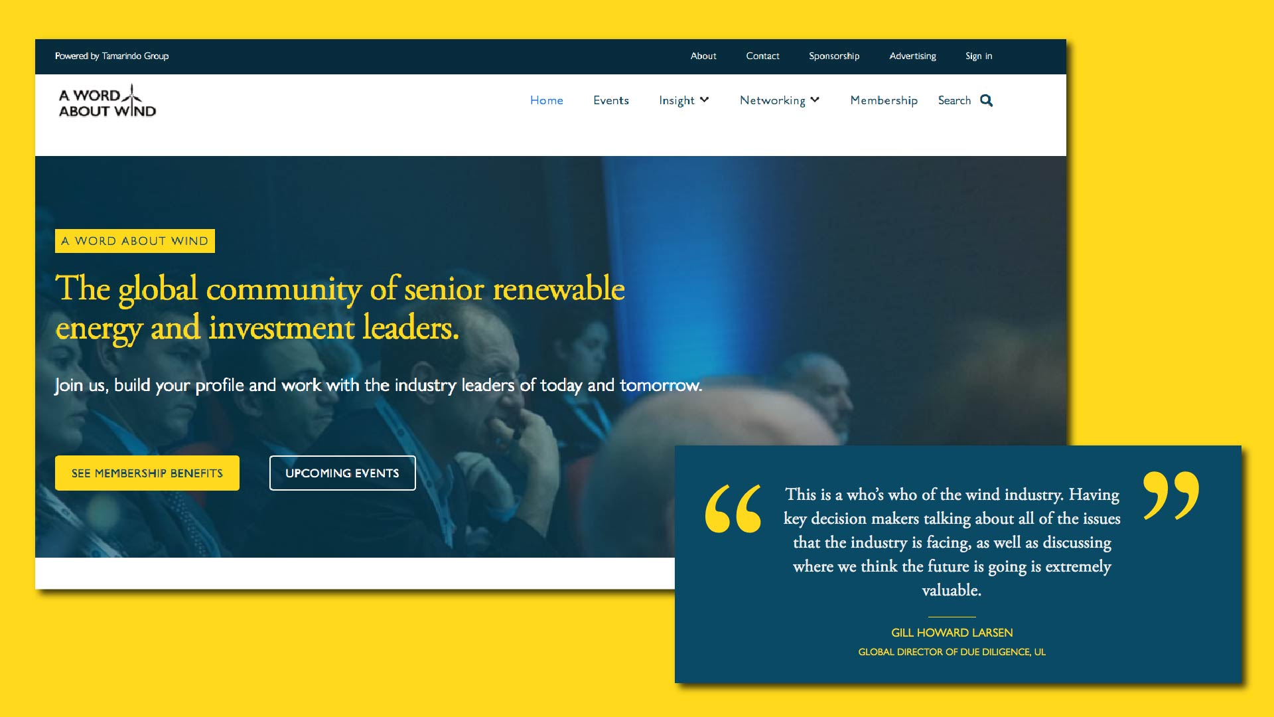Viewport: 1274px width, 717px height.
Task: Click the yellow A WORD ABOUT WIND badge
Action: (135, 242)
